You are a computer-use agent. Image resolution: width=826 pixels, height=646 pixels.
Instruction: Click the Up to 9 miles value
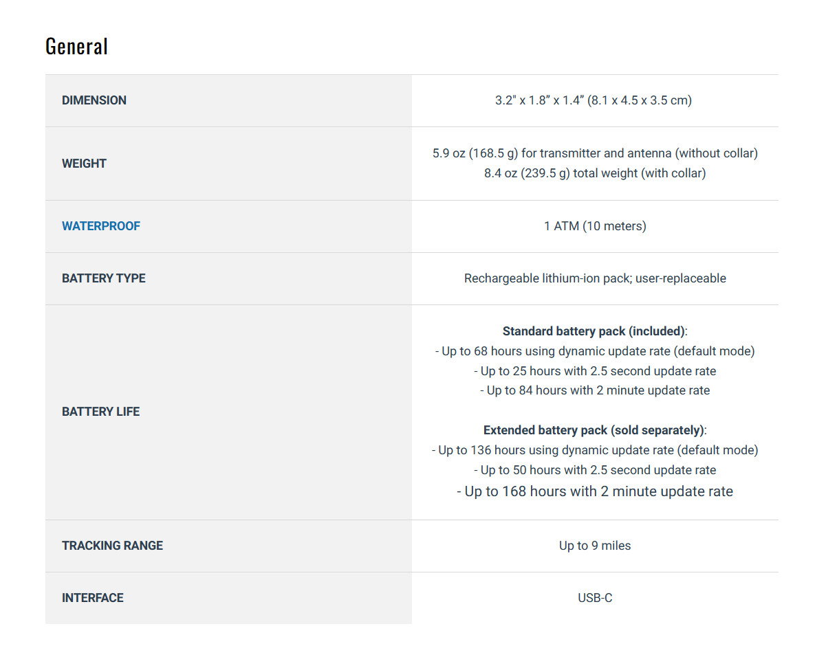point(595,546)
